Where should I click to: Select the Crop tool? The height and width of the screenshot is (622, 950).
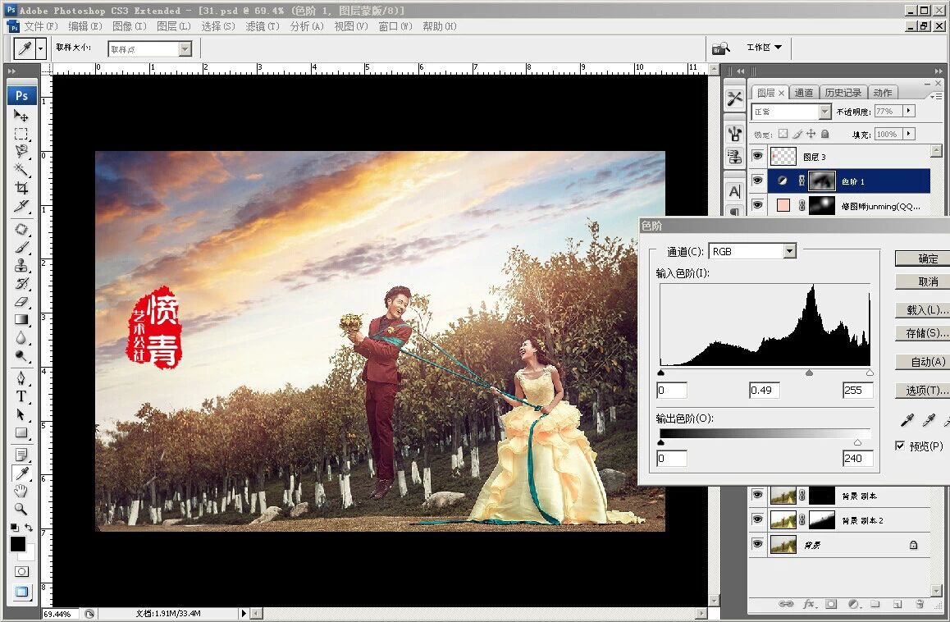tap(21, 188)
